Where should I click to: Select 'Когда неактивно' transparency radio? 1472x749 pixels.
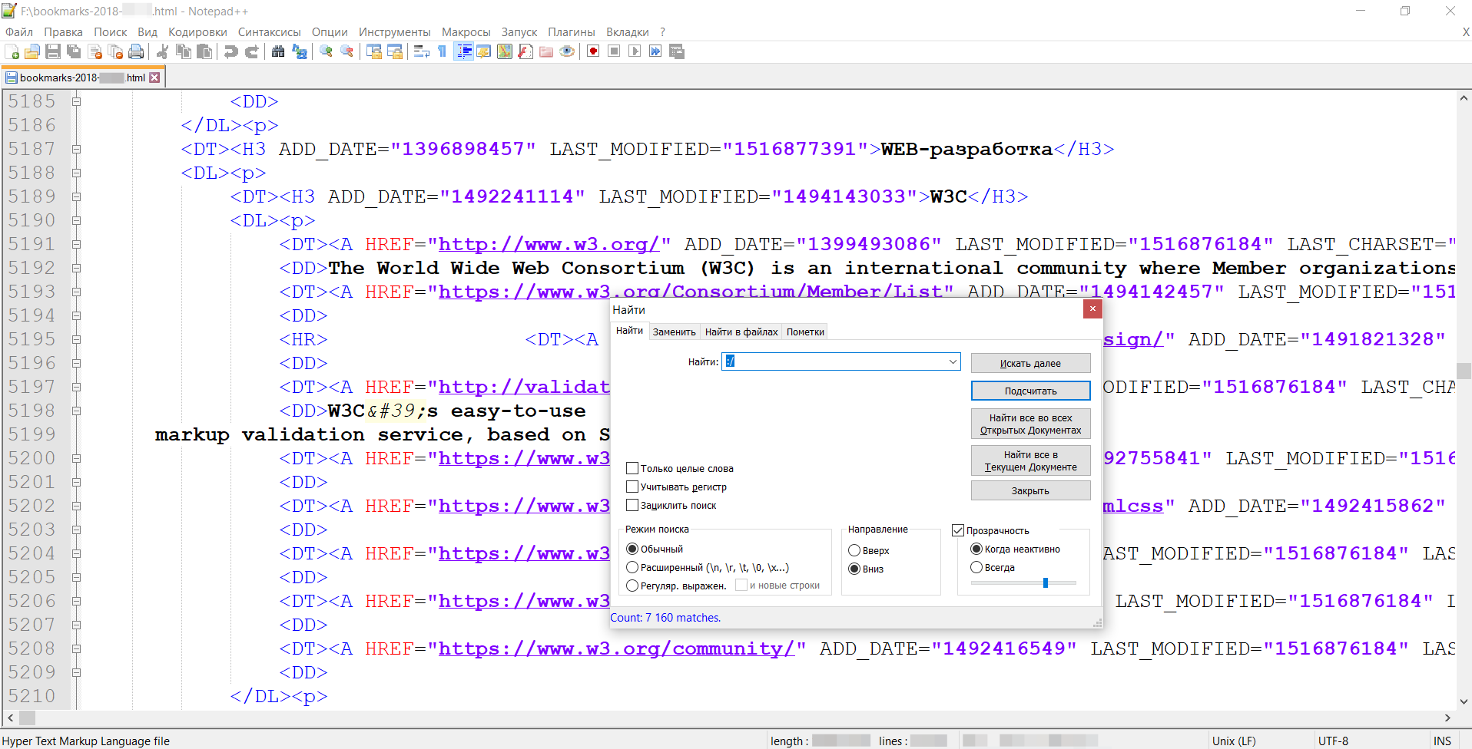[976, 549]
